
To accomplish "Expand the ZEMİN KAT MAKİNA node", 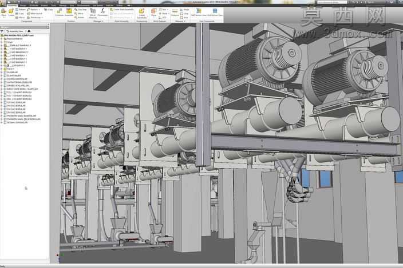I will click(x=2, y=45).
